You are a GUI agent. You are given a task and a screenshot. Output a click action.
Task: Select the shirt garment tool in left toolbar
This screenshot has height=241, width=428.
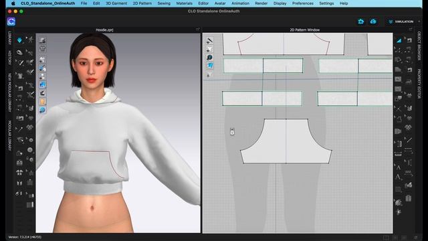click(19, 75)
